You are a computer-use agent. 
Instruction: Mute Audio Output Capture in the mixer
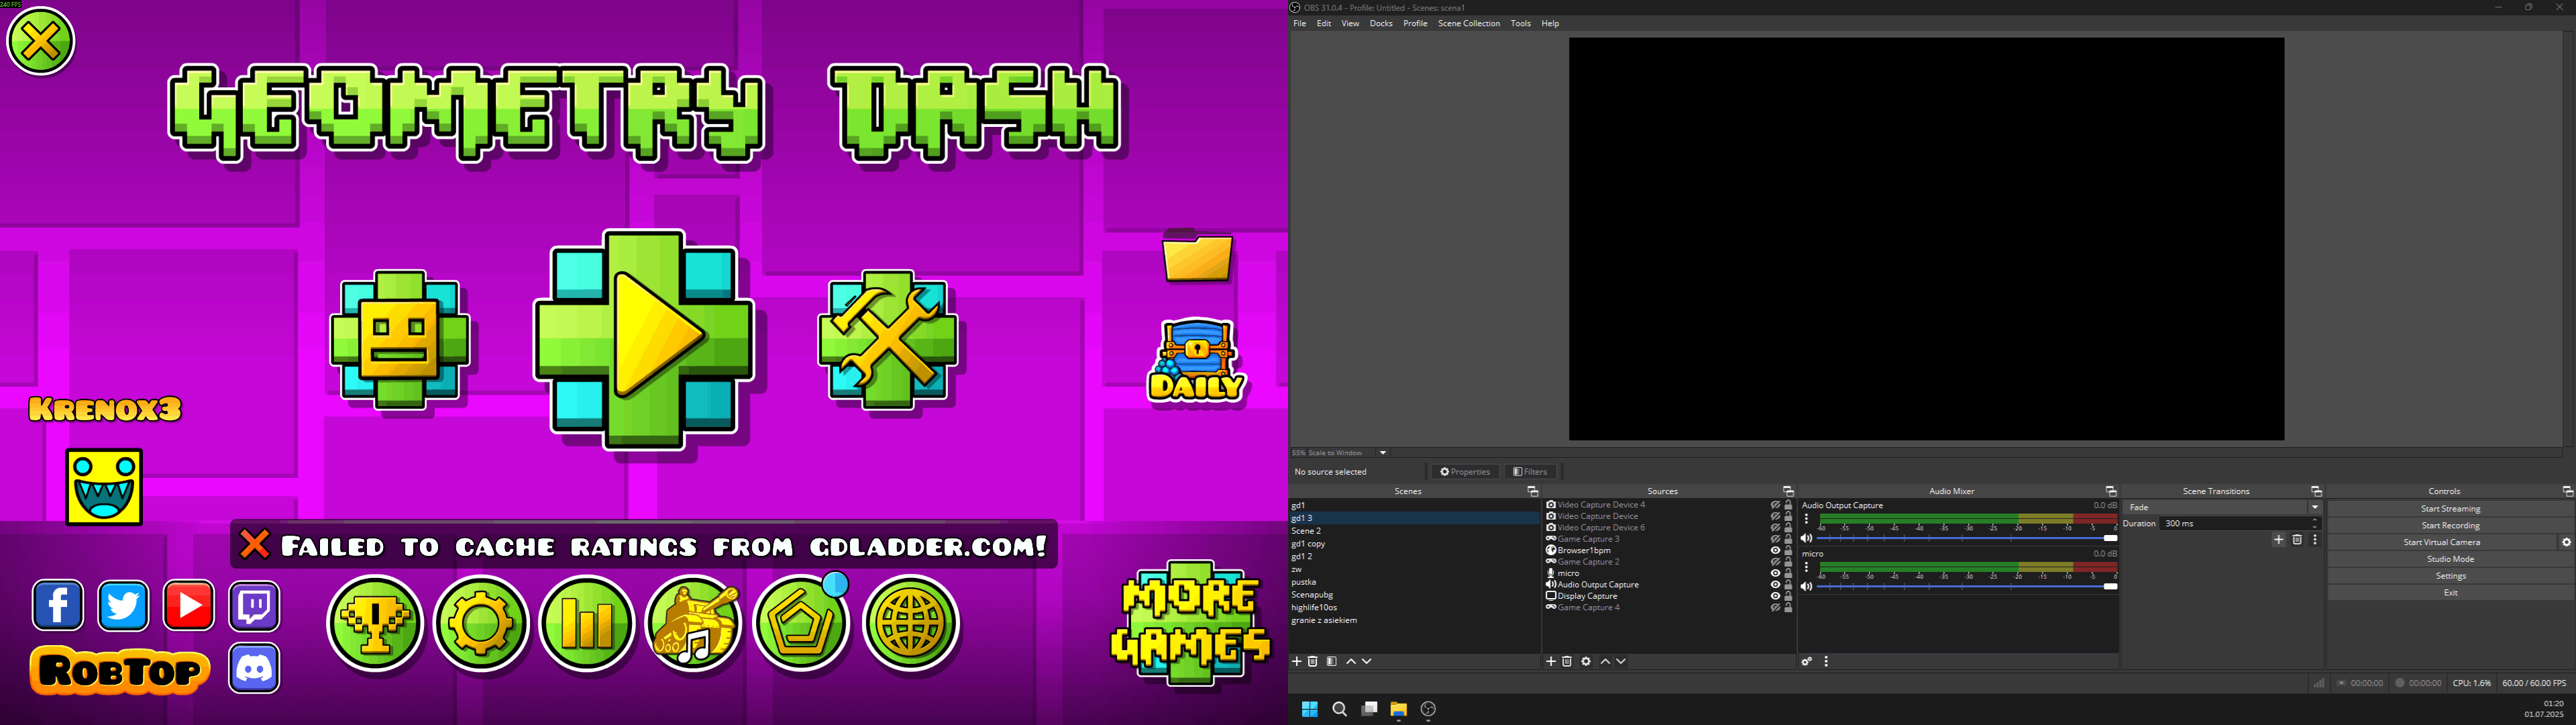[x=1807, y=539]
